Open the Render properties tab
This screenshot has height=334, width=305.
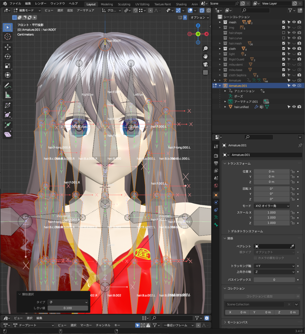(216, 156)
